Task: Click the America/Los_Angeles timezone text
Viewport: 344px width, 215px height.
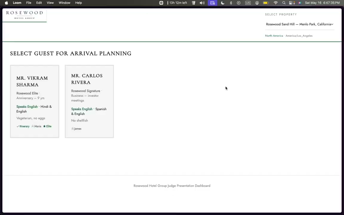Action: point(299,36)
